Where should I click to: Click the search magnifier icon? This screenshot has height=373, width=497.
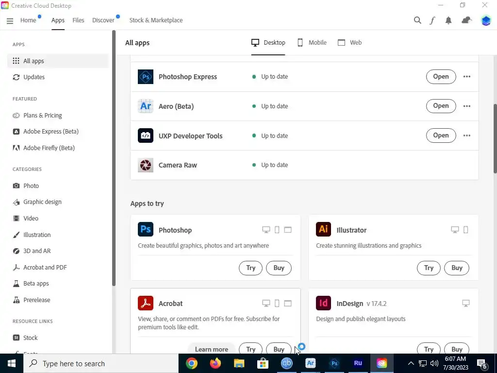[x=417, y=20]
